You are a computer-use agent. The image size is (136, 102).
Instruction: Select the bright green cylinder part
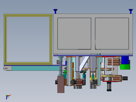click(x=125, y=67)
